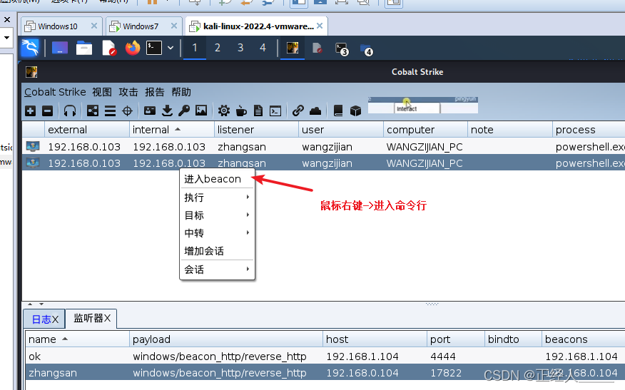Switch to pivot graph view icon
Viewport: 625px width, 390px height.
click(93, 111)
